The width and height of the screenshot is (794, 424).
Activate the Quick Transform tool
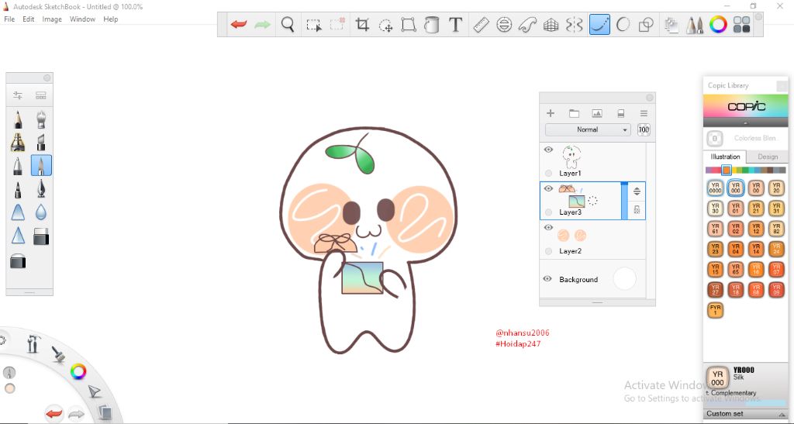[386, 25]
